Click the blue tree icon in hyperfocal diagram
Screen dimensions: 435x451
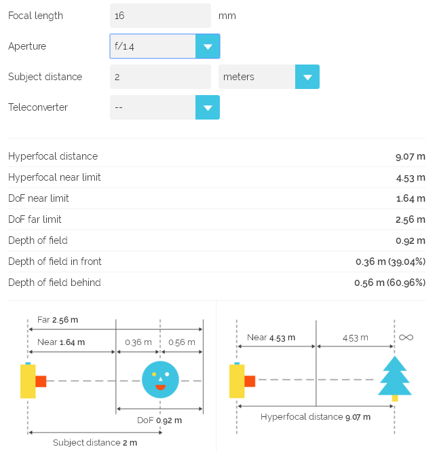tap(395, 378)
